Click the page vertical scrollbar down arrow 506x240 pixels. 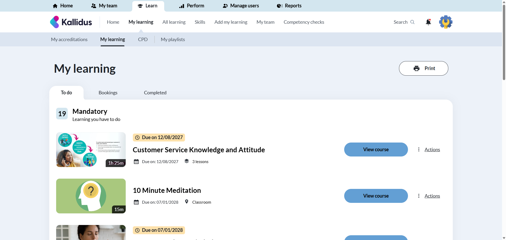point(504,238)
